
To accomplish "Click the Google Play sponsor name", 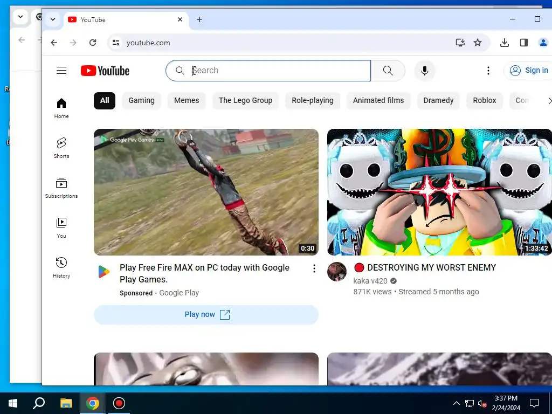I will click(179, 293).
